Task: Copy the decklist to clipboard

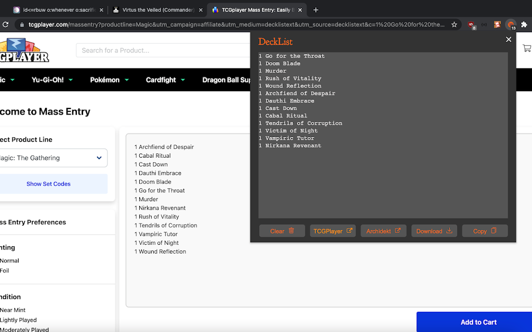Action: (x=485, y=231)
